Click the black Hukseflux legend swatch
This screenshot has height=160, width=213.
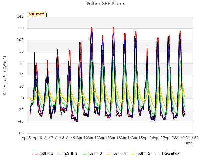click(157, 154)
